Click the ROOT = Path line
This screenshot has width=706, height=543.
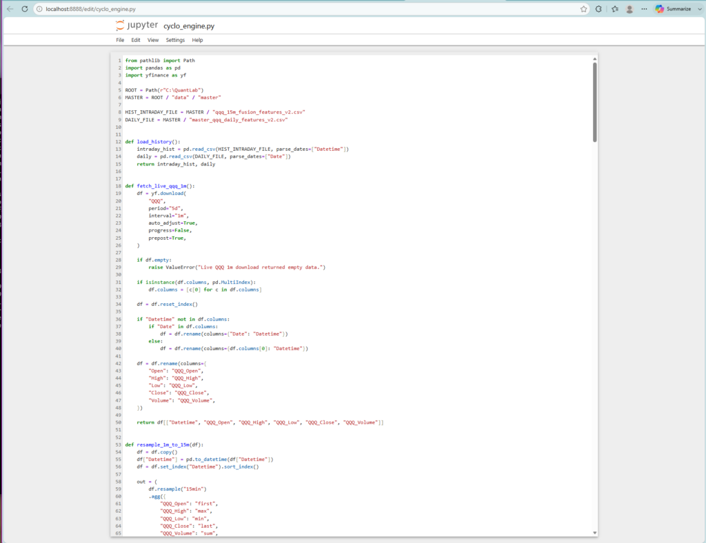point(164,90)
